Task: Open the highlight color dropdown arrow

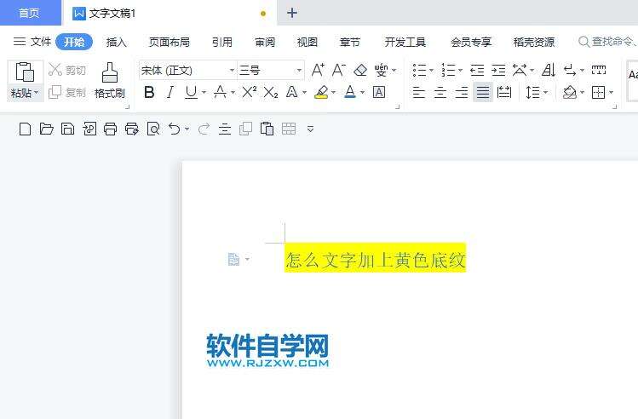Action: tap(334, 93)
